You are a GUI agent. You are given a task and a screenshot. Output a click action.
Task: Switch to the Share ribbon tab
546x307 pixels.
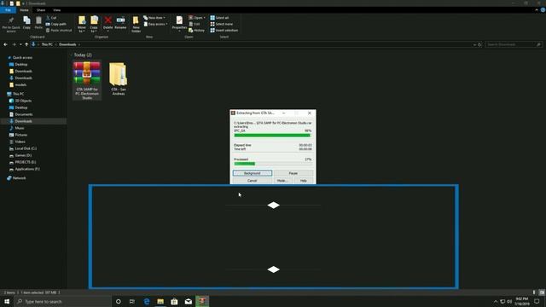[x=41, y=10]
